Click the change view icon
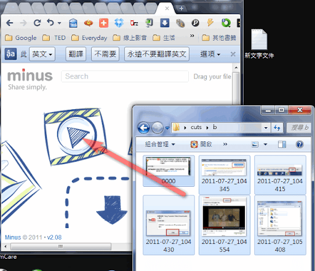The image size is (315, 271). pos(255,144)
